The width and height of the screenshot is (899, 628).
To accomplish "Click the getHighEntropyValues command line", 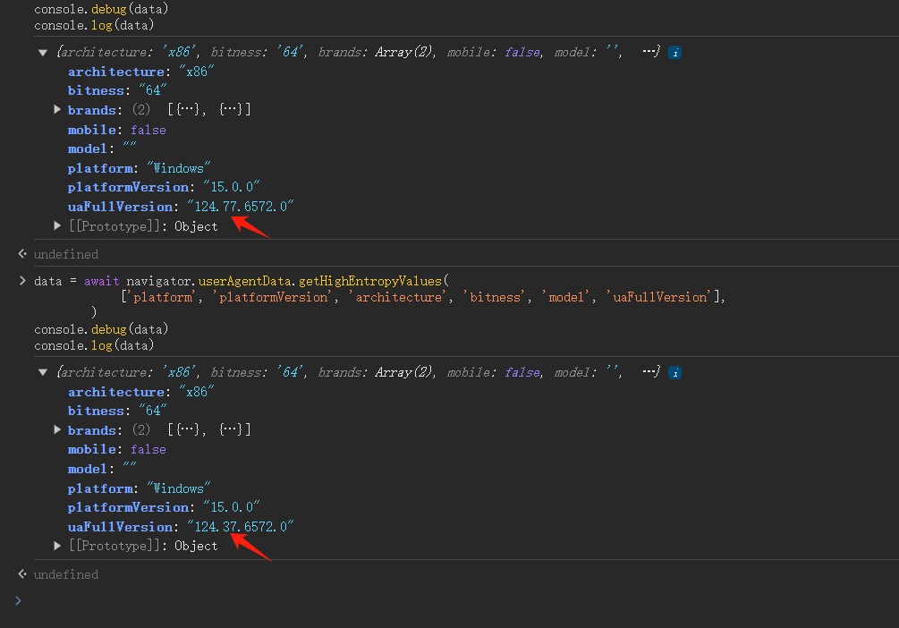I will point(242,281).
